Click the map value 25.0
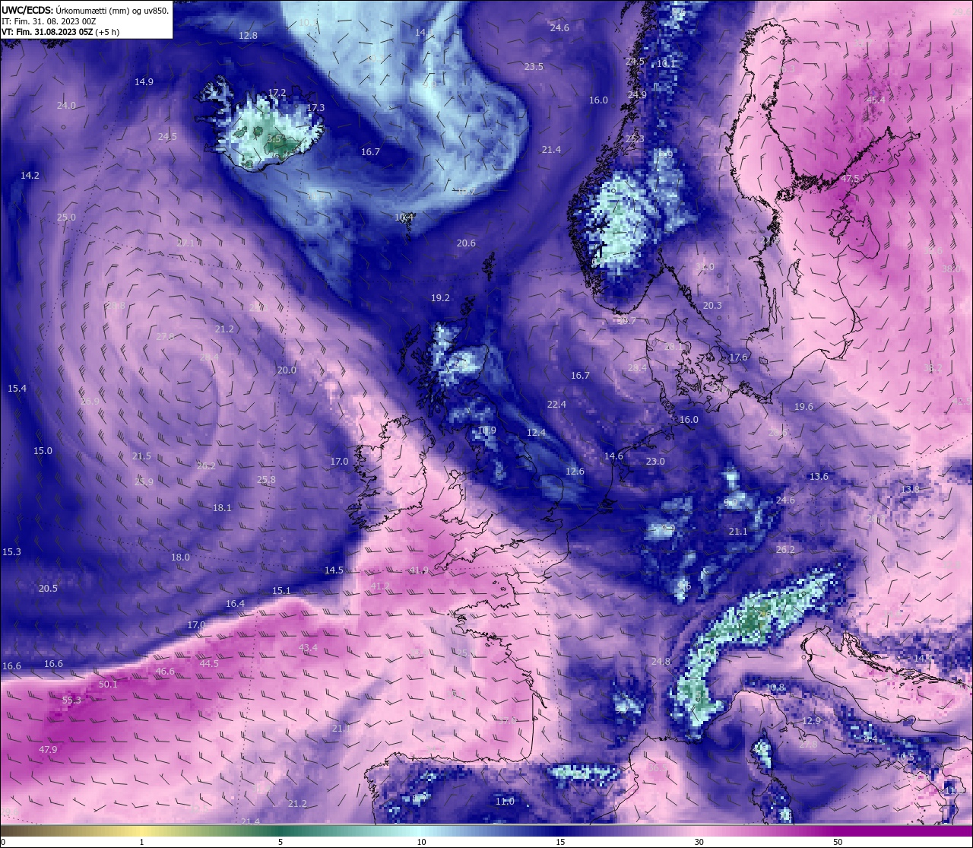 pyautogui.click(x=66, y=217)
